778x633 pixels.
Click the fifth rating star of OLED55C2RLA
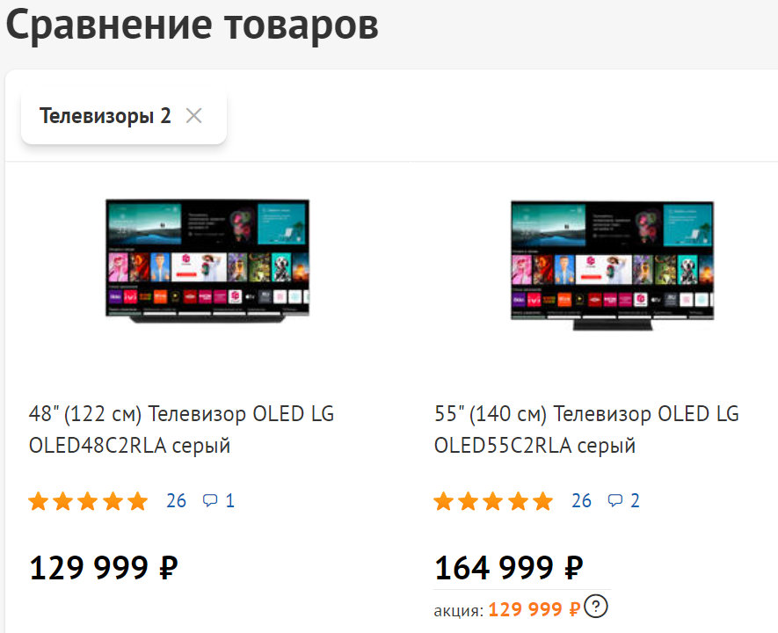(x=543, y=501)
